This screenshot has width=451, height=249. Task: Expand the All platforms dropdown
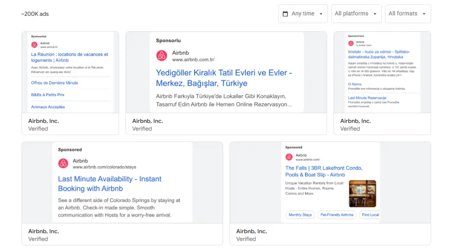tap(356, 14)
